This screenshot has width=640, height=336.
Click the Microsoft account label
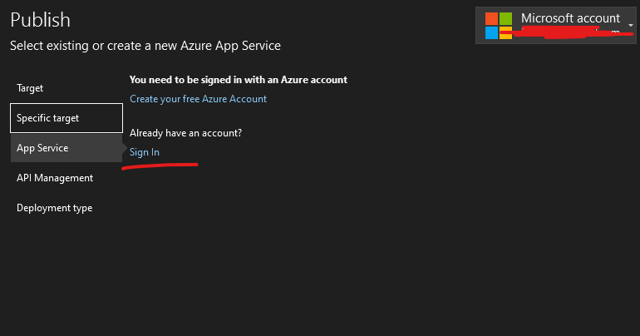[x=570, y=18]
